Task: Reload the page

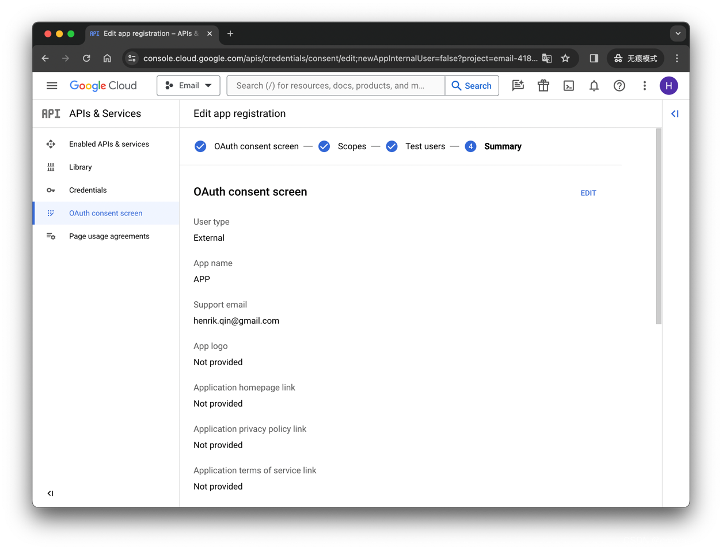Action: 86,58
